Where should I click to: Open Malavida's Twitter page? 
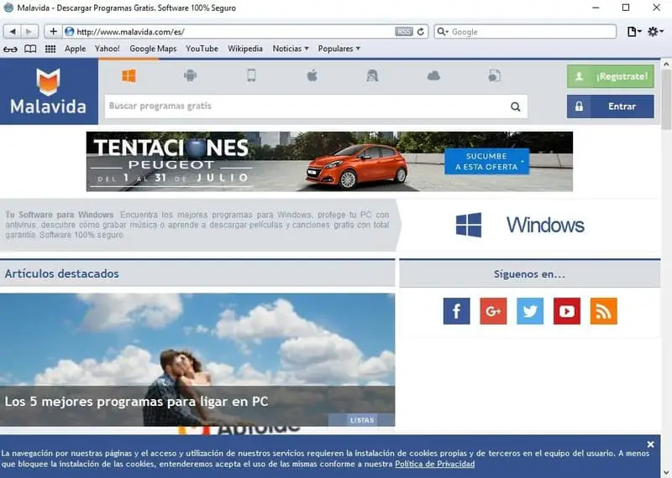(x=530, y=311)
